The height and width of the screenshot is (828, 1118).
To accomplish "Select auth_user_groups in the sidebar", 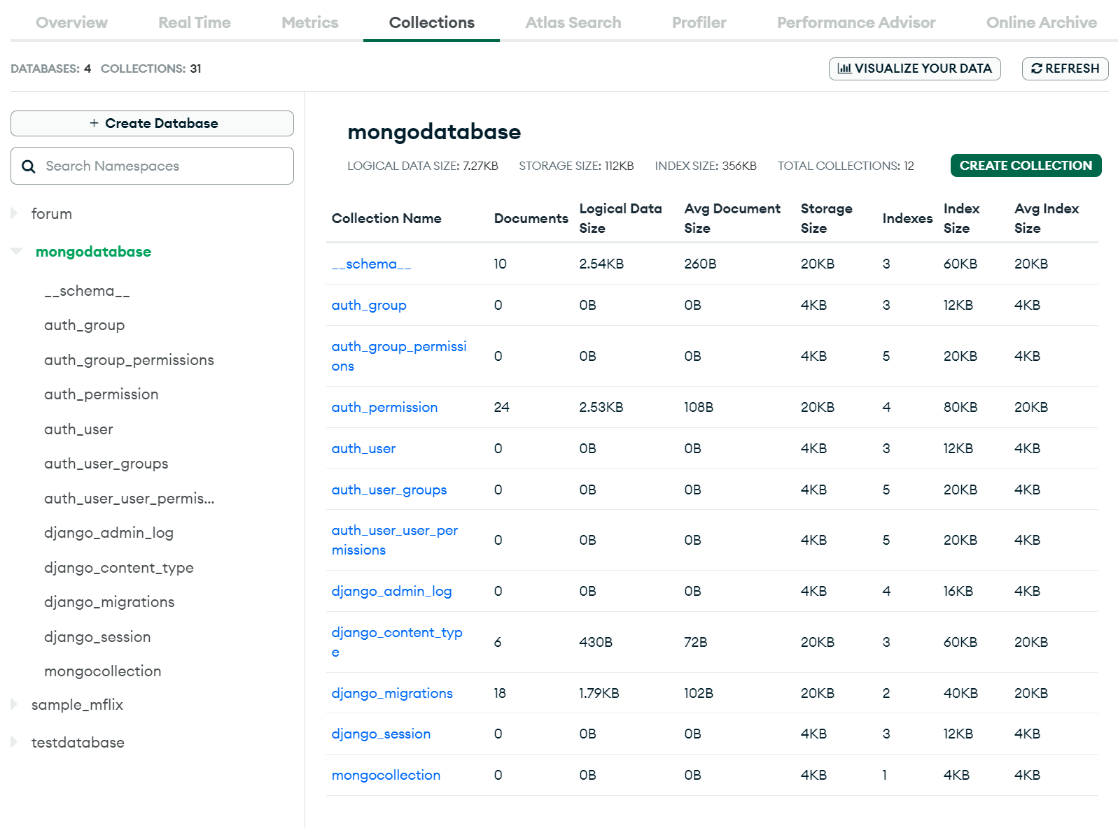I will (x=106, y=464).
